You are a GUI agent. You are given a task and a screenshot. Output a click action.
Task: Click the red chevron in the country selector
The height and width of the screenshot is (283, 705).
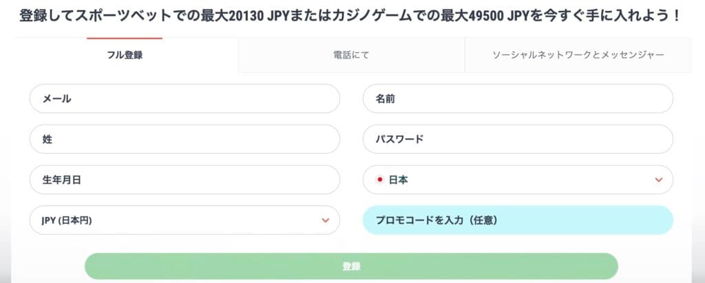pyautogui.click(x=659, y=180)
